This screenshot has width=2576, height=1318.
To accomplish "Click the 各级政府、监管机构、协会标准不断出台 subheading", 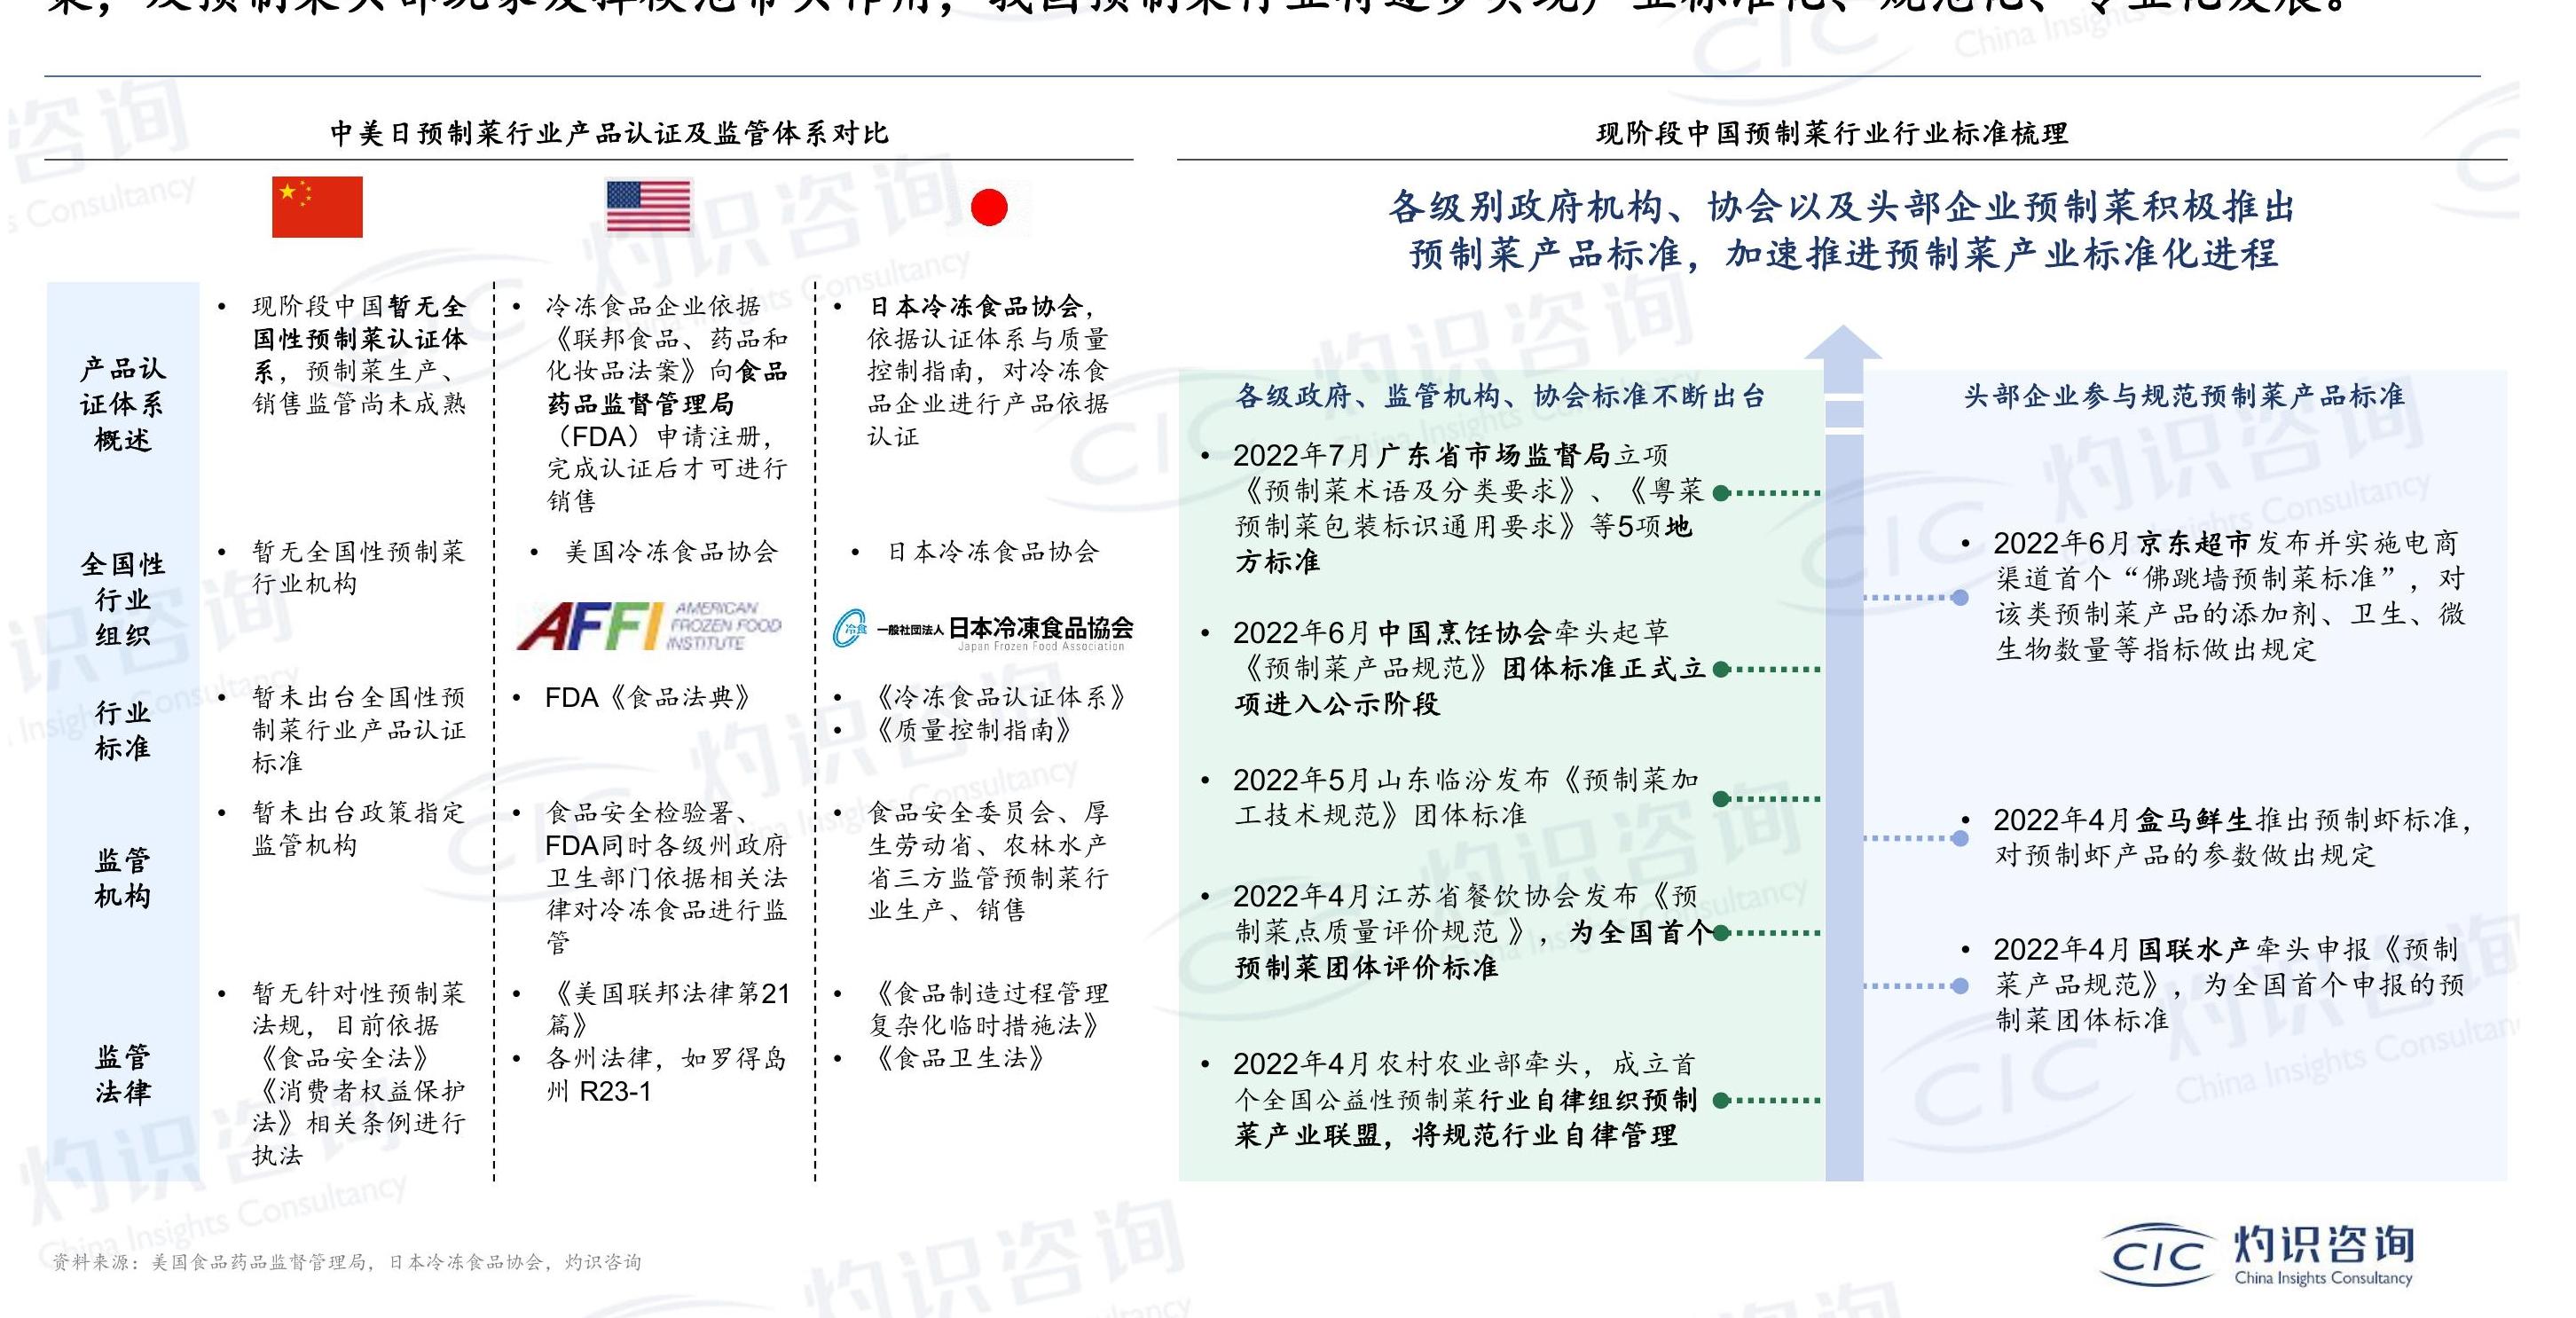I will coord(1500,396).
